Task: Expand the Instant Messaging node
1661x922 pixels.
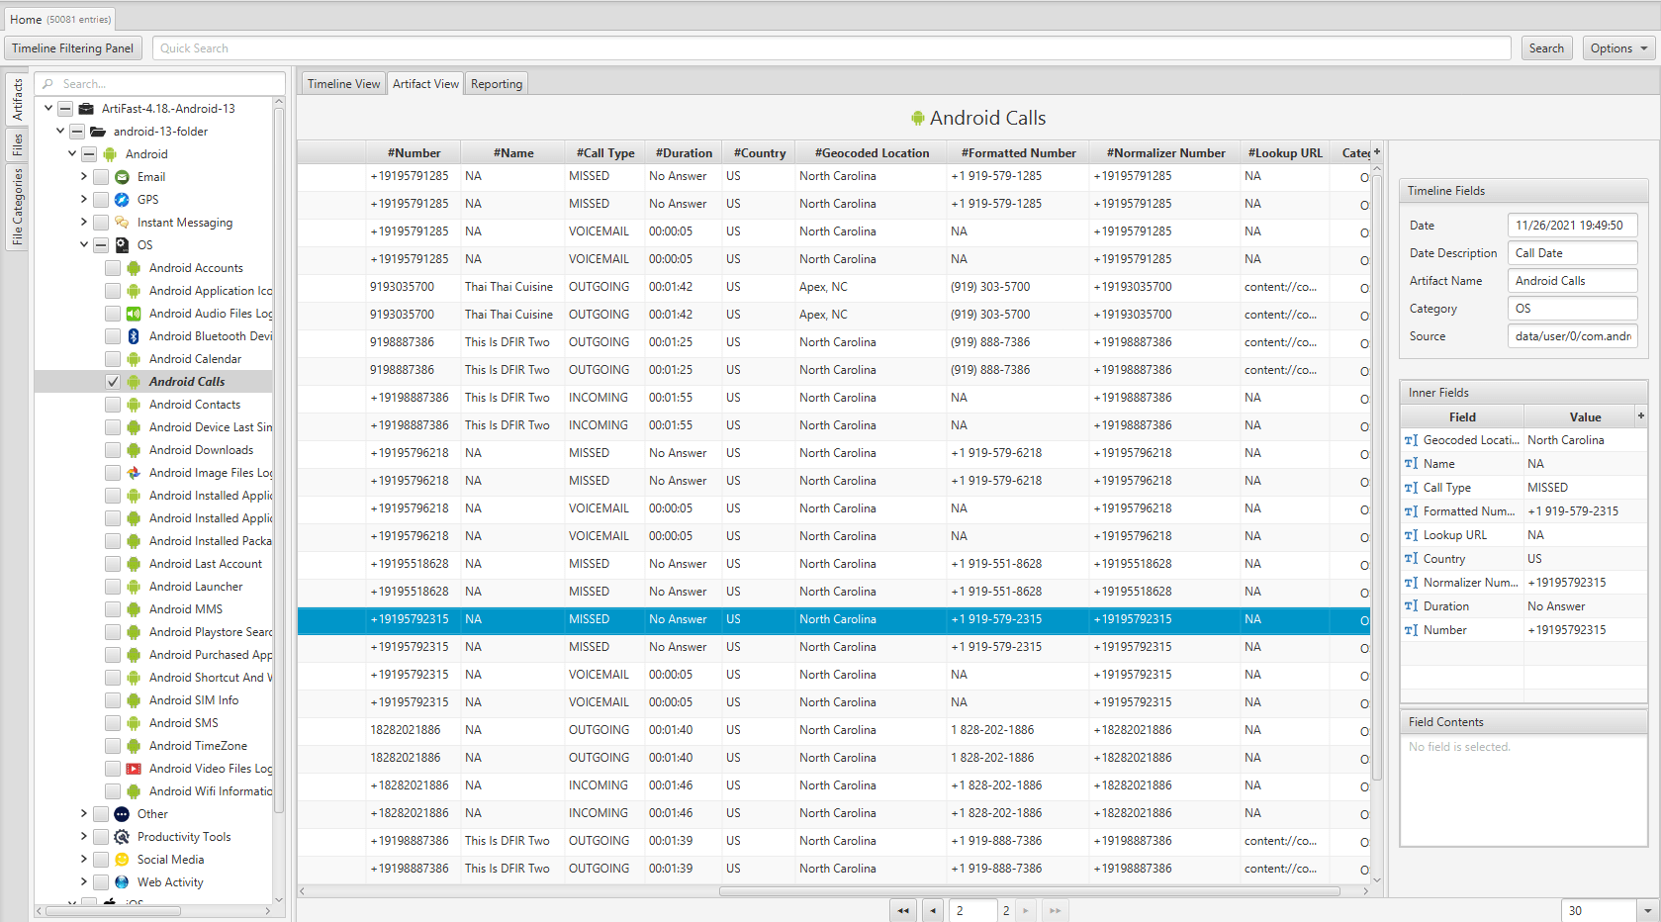Action: pyautogui.click(x=84, y=222)
